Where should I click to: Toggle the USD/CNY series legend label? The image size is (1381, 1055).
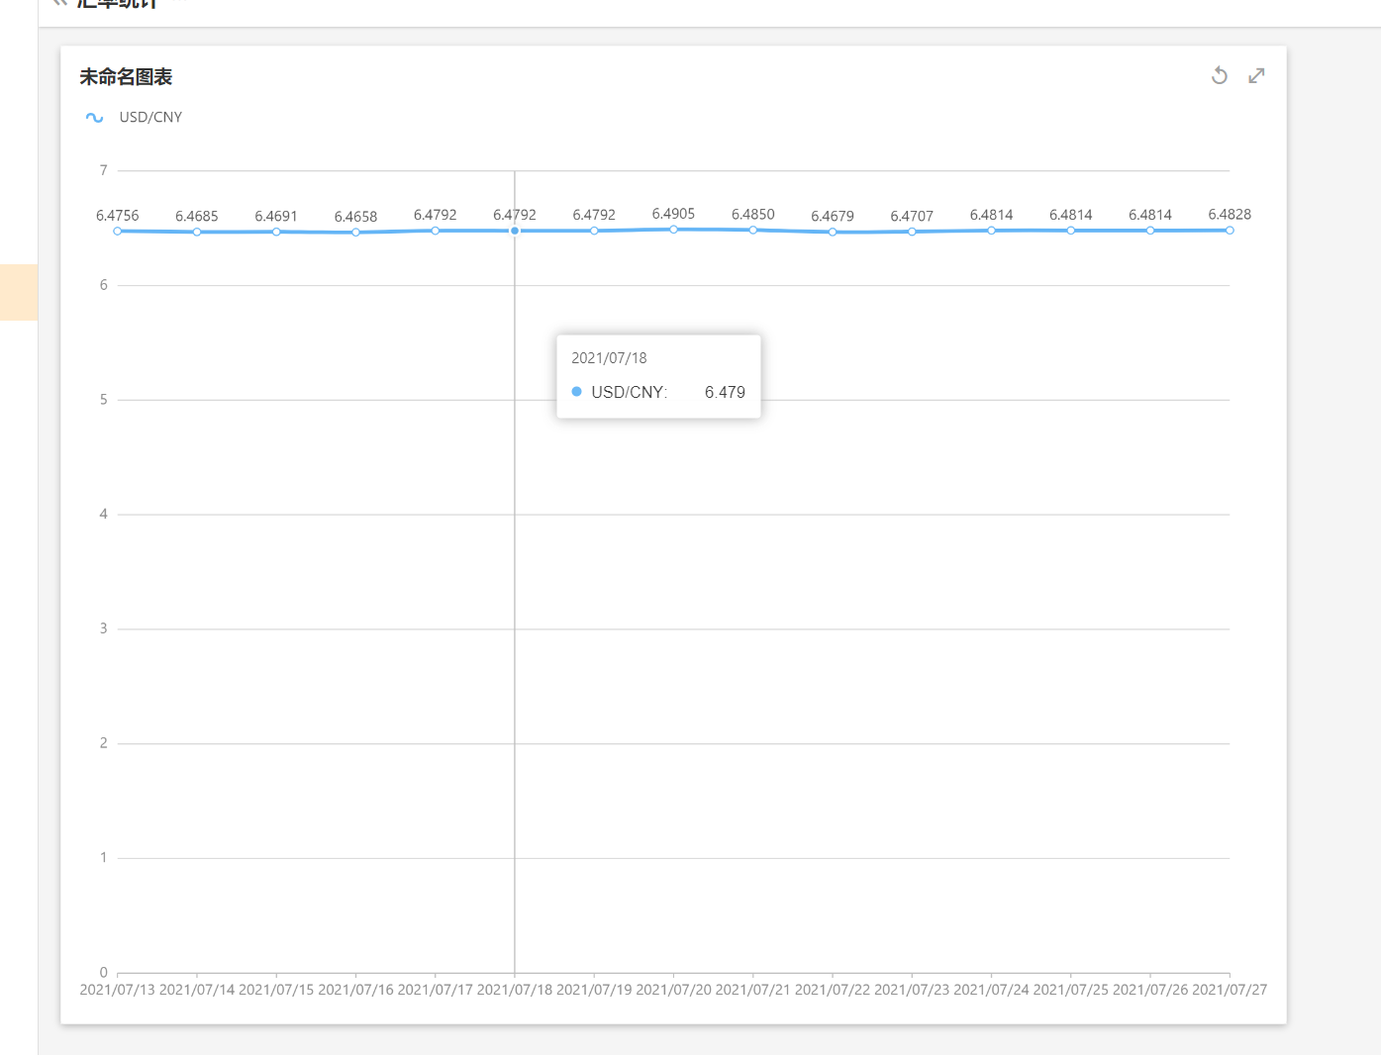(x=150, y=118)
